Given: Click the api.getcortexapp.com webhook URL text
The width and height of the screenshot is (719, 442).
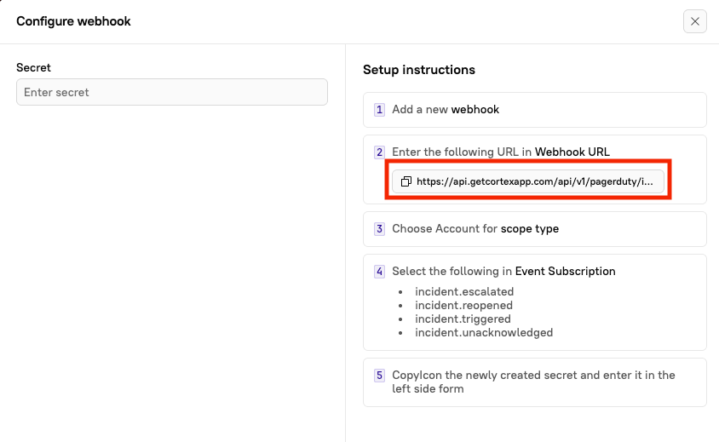Looking at the screenshot, I should (x=535, y=181).
